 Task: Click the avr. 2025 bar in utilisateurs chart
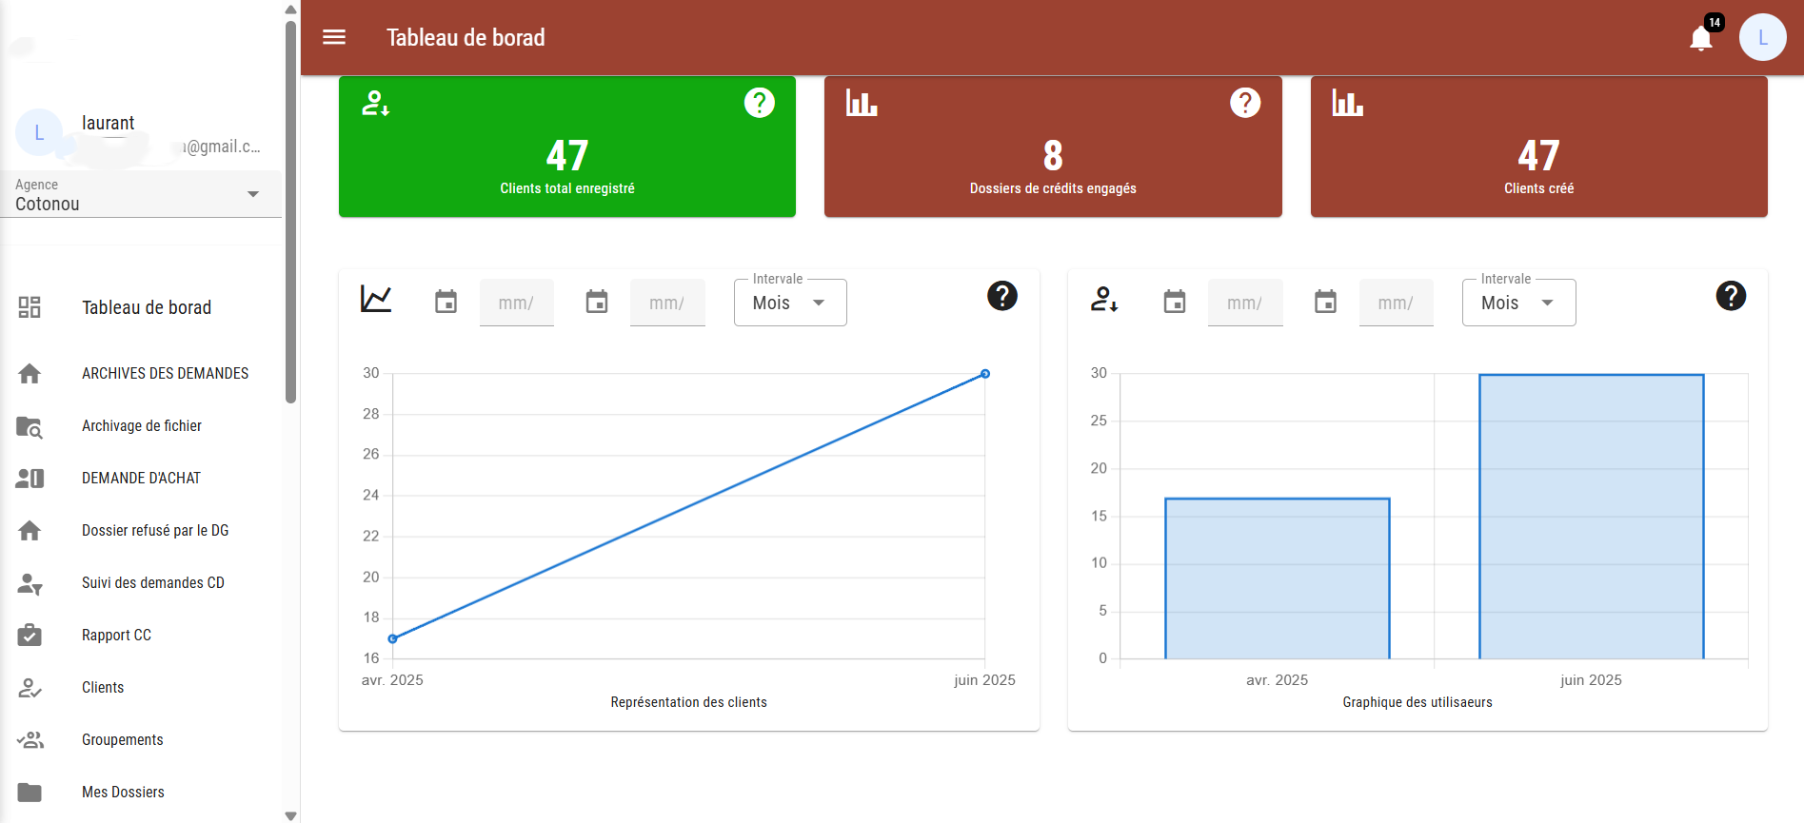[1278, 578]
